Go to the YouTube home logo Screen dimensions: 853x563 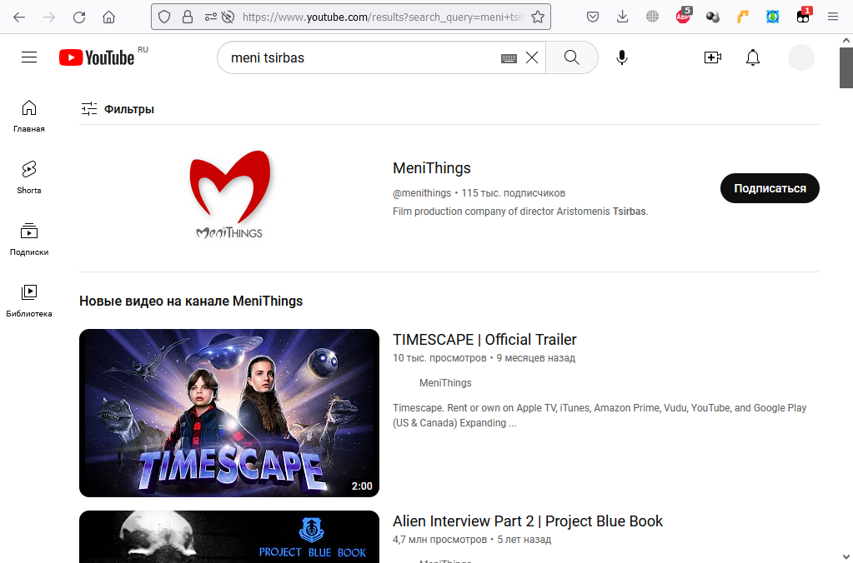tap(97, 57)
